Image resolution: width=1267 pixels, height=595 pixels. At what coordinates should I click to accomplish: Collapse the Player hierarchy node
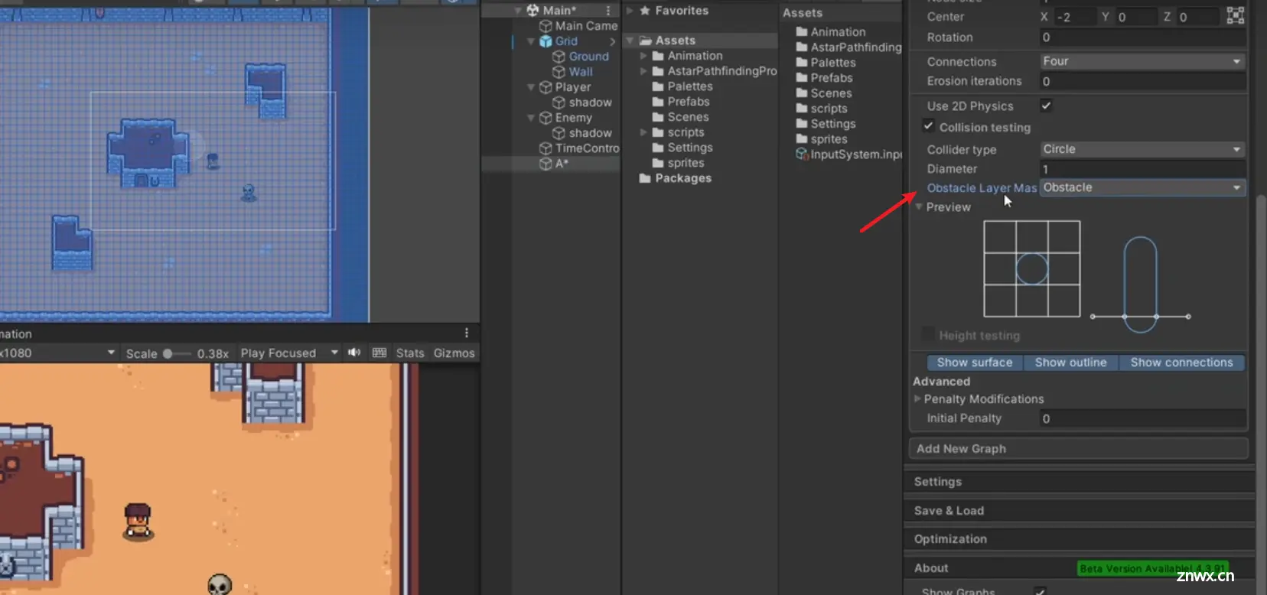531,87
